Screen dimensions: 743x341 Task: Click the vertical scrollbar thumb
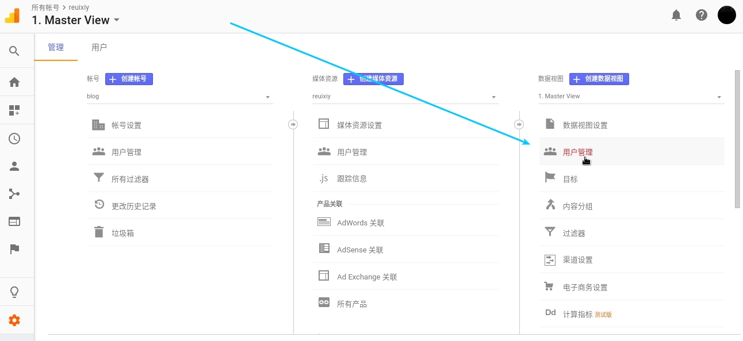point(737,139)
